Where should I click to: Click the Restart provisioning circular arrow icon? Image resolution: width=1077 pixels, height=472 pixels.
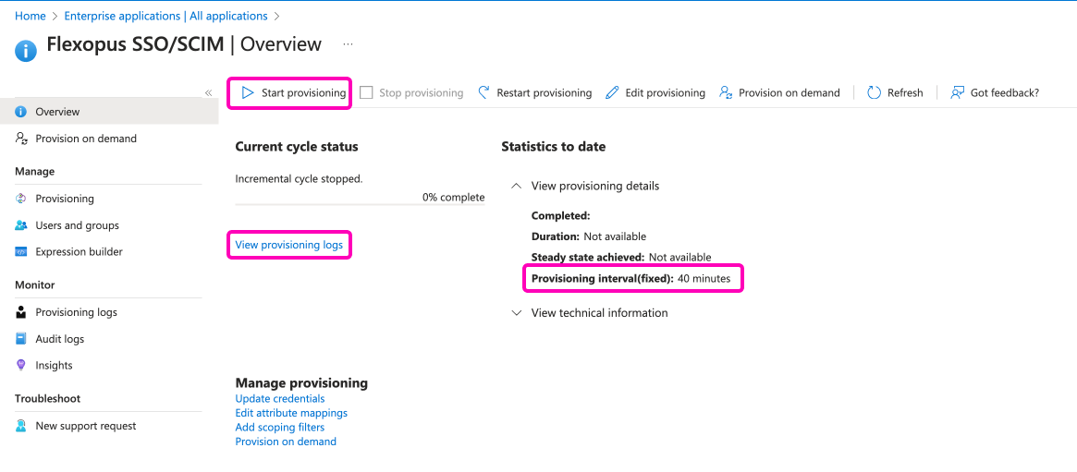pyautogui.click(x=483, y=92)
